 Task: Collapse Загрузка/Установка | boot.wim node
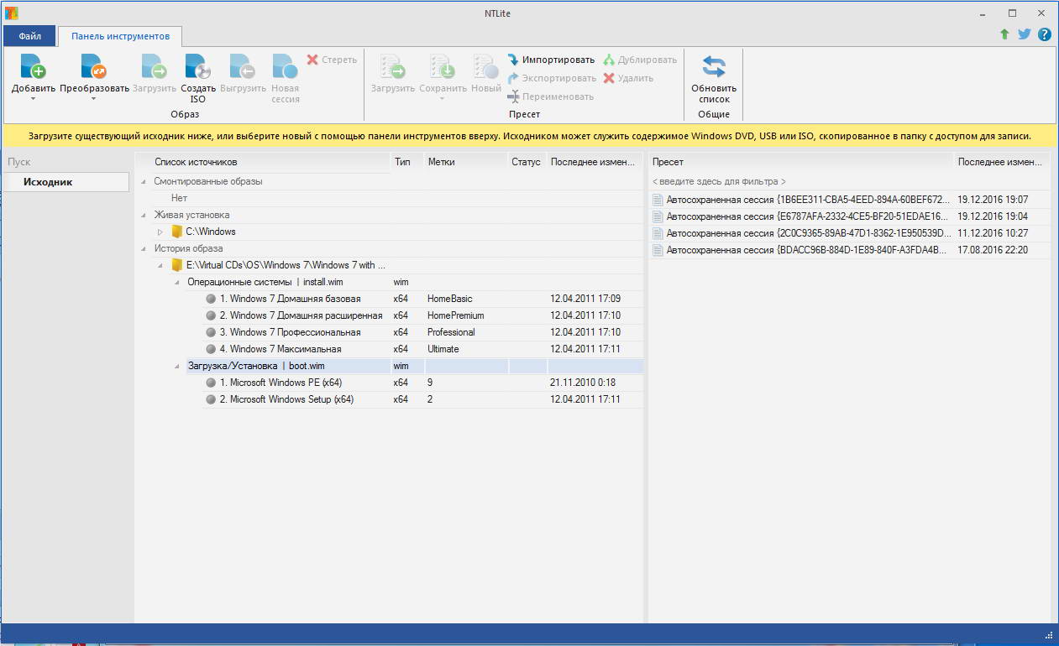[x=177, y=366]
